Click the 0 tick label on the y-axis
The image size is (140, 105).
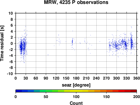tap(12, 43)
